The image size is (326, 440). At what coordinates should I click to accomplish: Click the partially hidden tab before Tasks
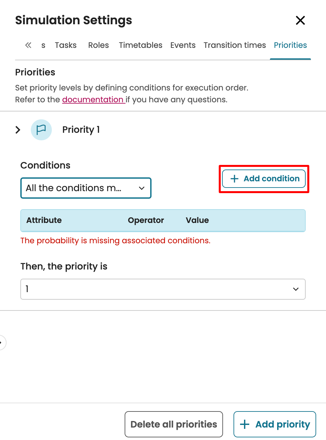coord(43,45)
